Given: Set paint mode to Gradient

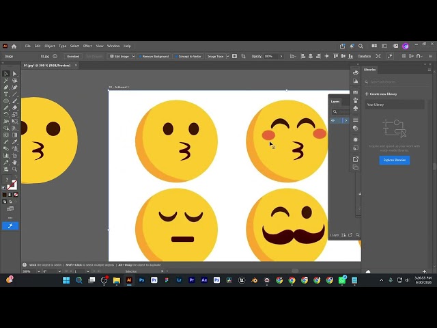Looking at the screenshot, I should click(10, 195).
